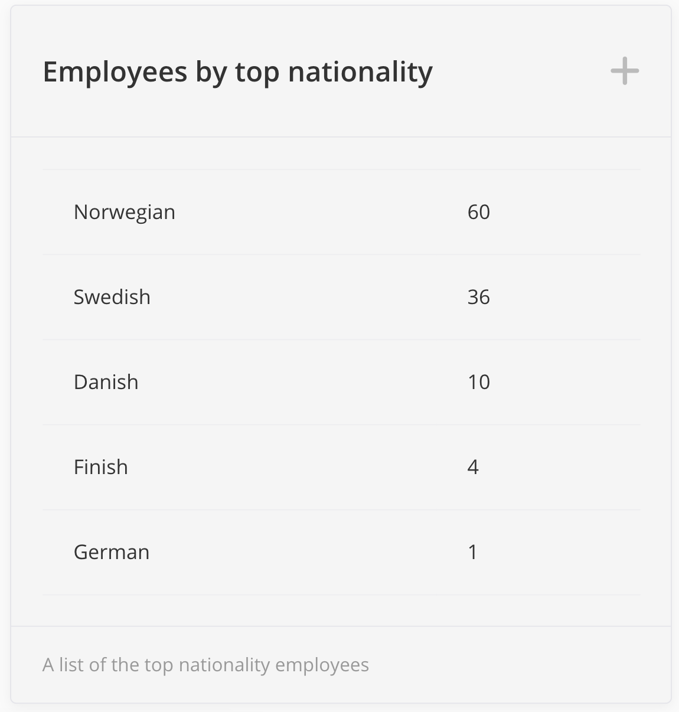Click the Norwegian employee count 60
679x712 pixels.
(x=478, y=212)
